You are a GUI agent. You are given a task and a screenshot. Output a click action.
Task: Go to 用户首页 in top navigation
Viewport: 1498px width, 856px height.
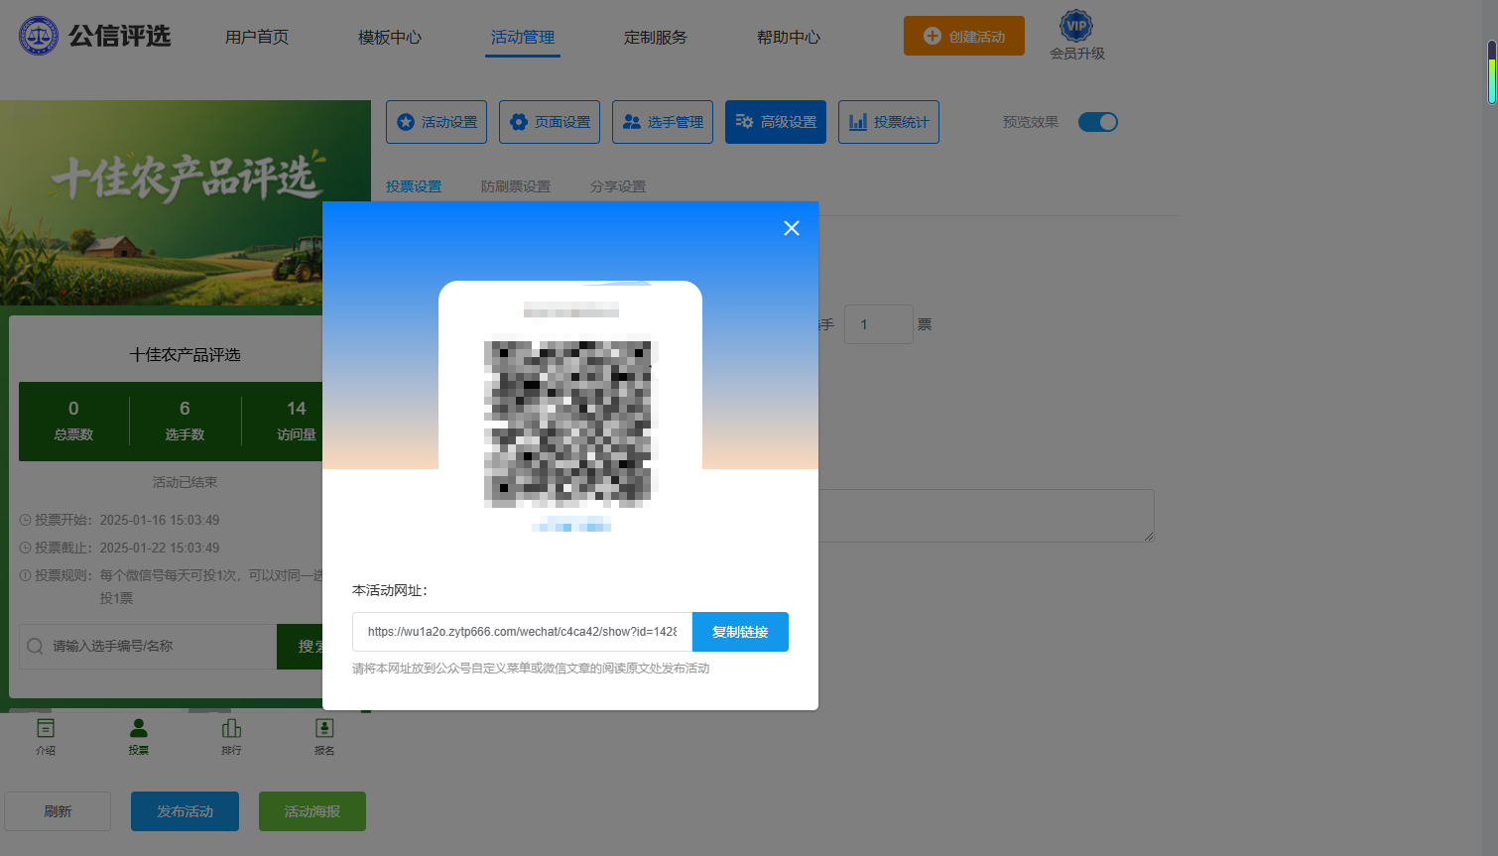(257, 37)
